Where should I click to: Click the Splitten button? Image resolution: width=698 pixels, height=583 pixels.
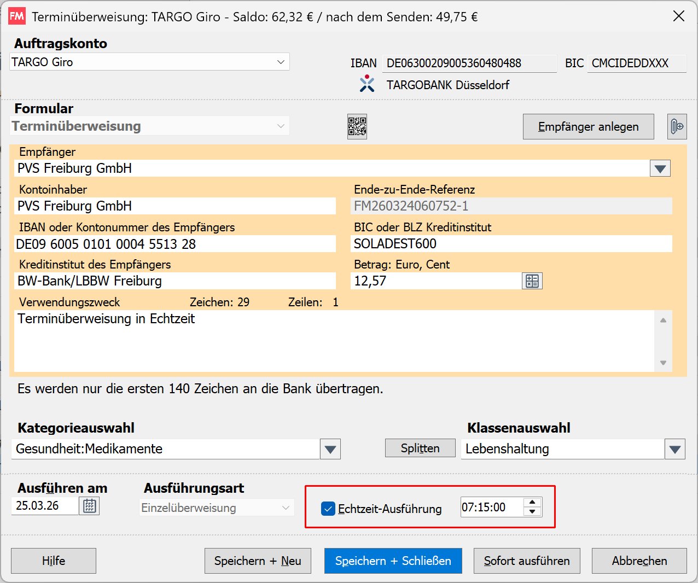(x=420, y=448)
